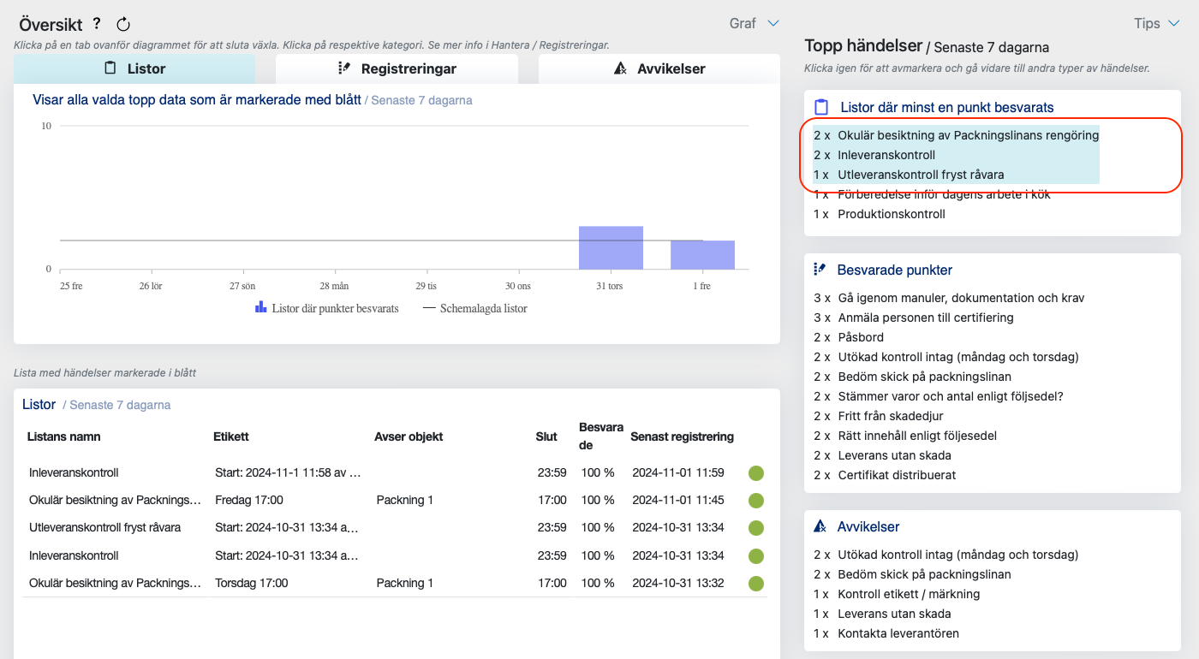This screenshot has height=659, width=1199.
Task: Click the pencil icon on Registreringar tab
Action: (345, 68)
